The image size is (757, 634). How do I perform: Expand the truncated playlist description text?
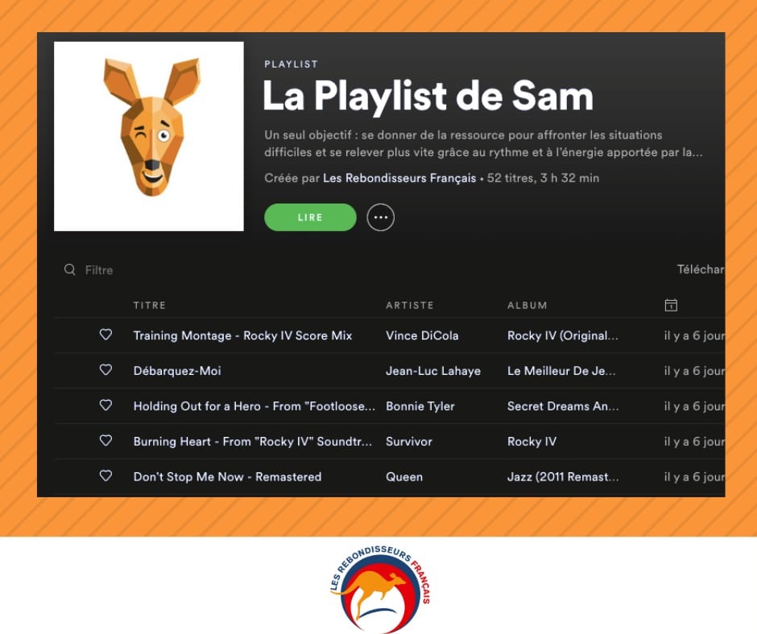coord(483,144)
